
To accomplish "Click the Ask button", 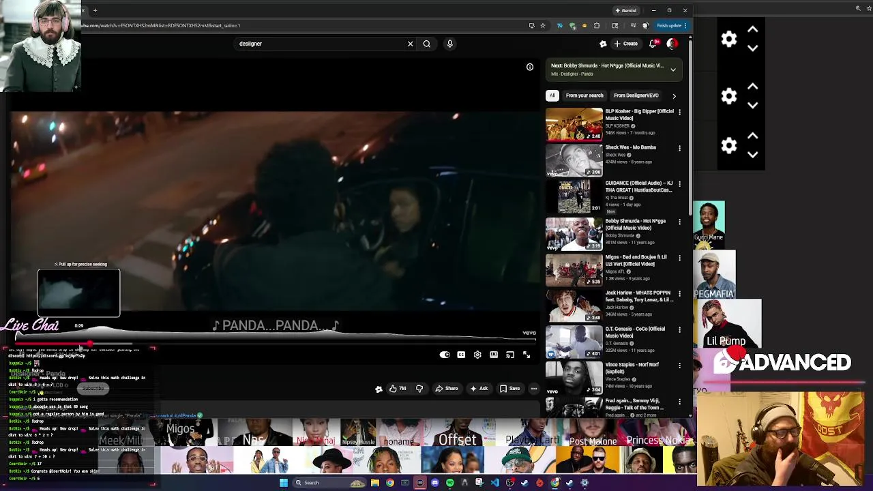I will pos(479,389).
